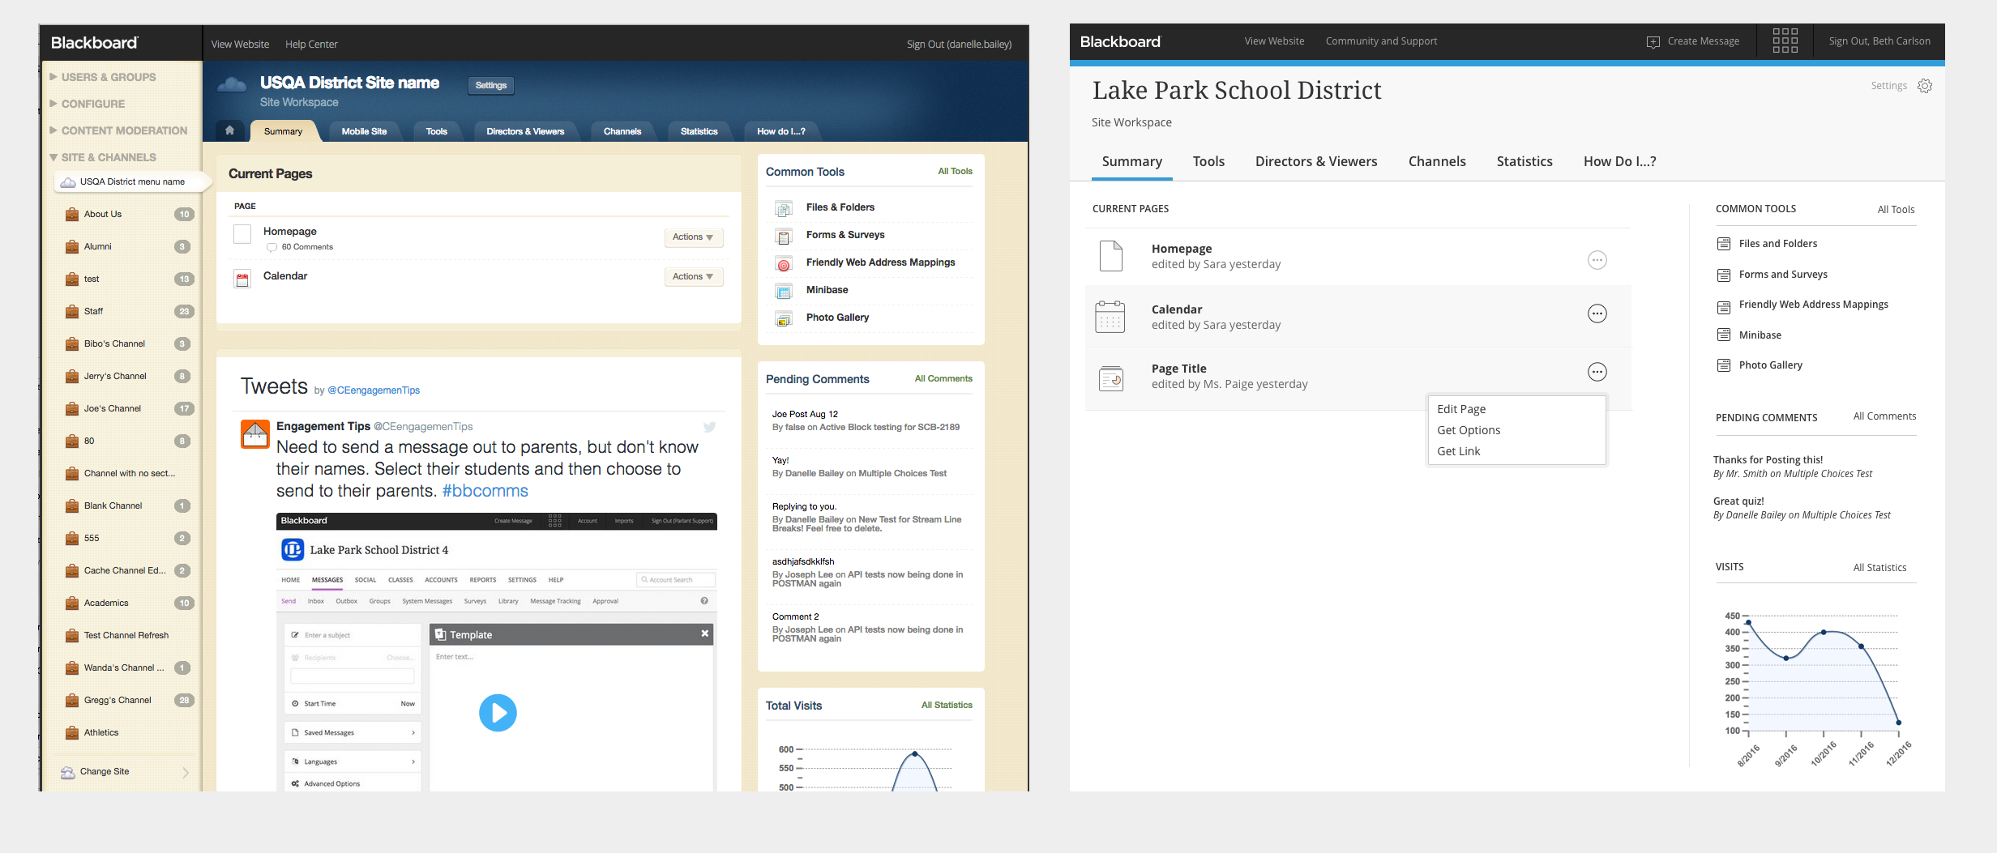Click the Homepage document icon in new Current Pages
Viewport: 1997px width, 853px height.
(1110, 256)
